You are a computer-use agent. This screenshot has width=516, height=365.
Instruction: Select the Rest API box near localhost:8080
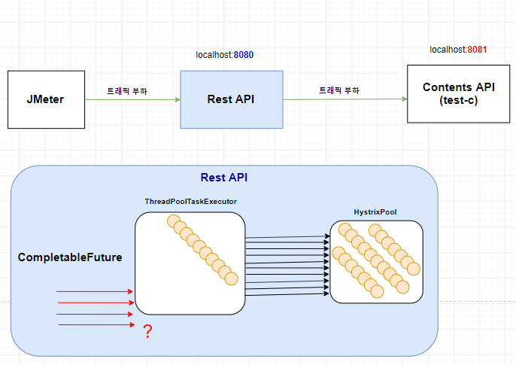pyautogui.click(x=232, y=99)
